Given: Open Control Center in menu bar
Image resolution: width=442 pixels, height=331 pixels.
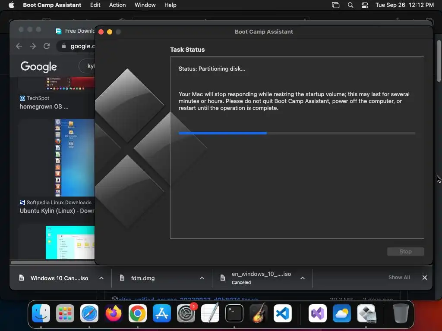Looking at the screenshot, I should tap(365, 5).
